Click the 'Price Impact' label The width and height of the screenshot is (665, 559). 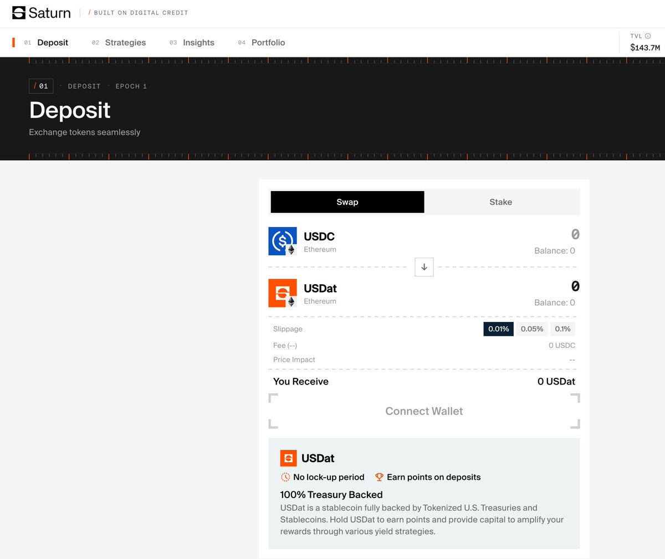(x=294, y=360)
